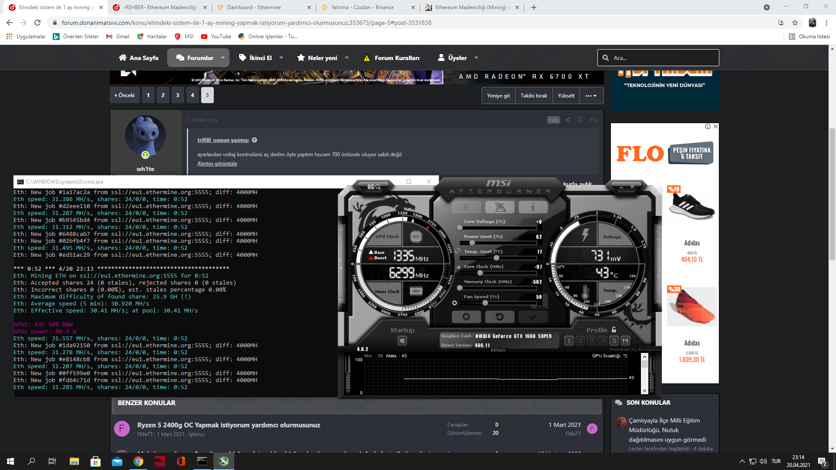
Task: Toggle the Profile lock icon
Action: tap(614, 329)
